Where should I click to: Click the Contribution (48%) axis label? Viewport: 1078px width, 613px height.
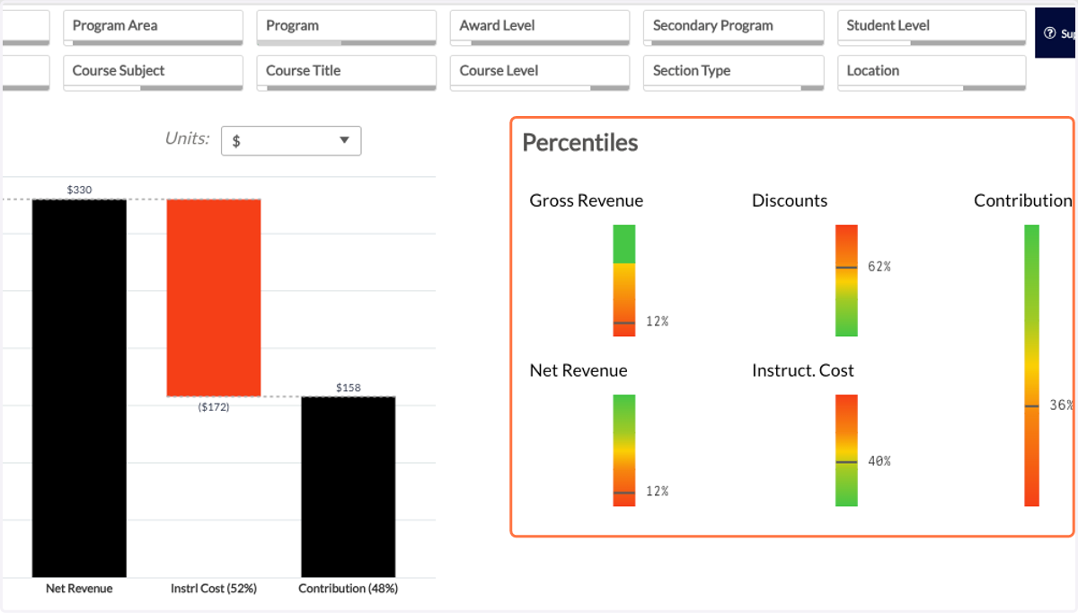[349, 589]
